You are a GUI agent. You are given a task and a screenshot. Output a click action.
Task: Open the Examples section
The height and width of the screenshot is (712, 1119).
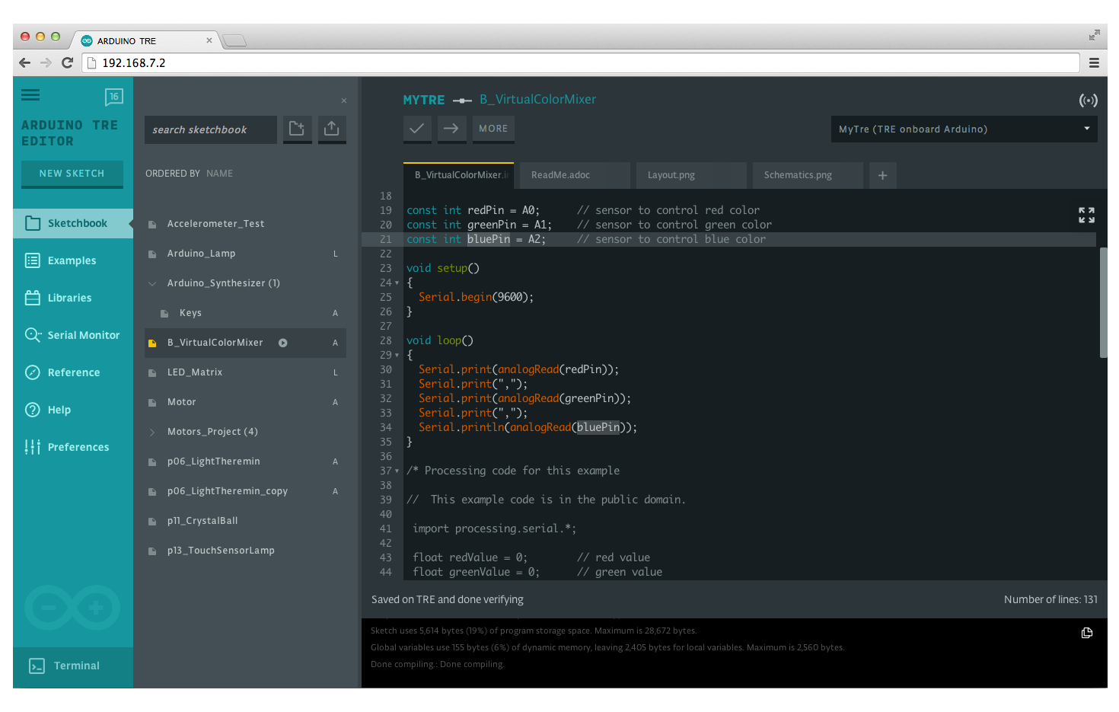(x=73, y=260)
